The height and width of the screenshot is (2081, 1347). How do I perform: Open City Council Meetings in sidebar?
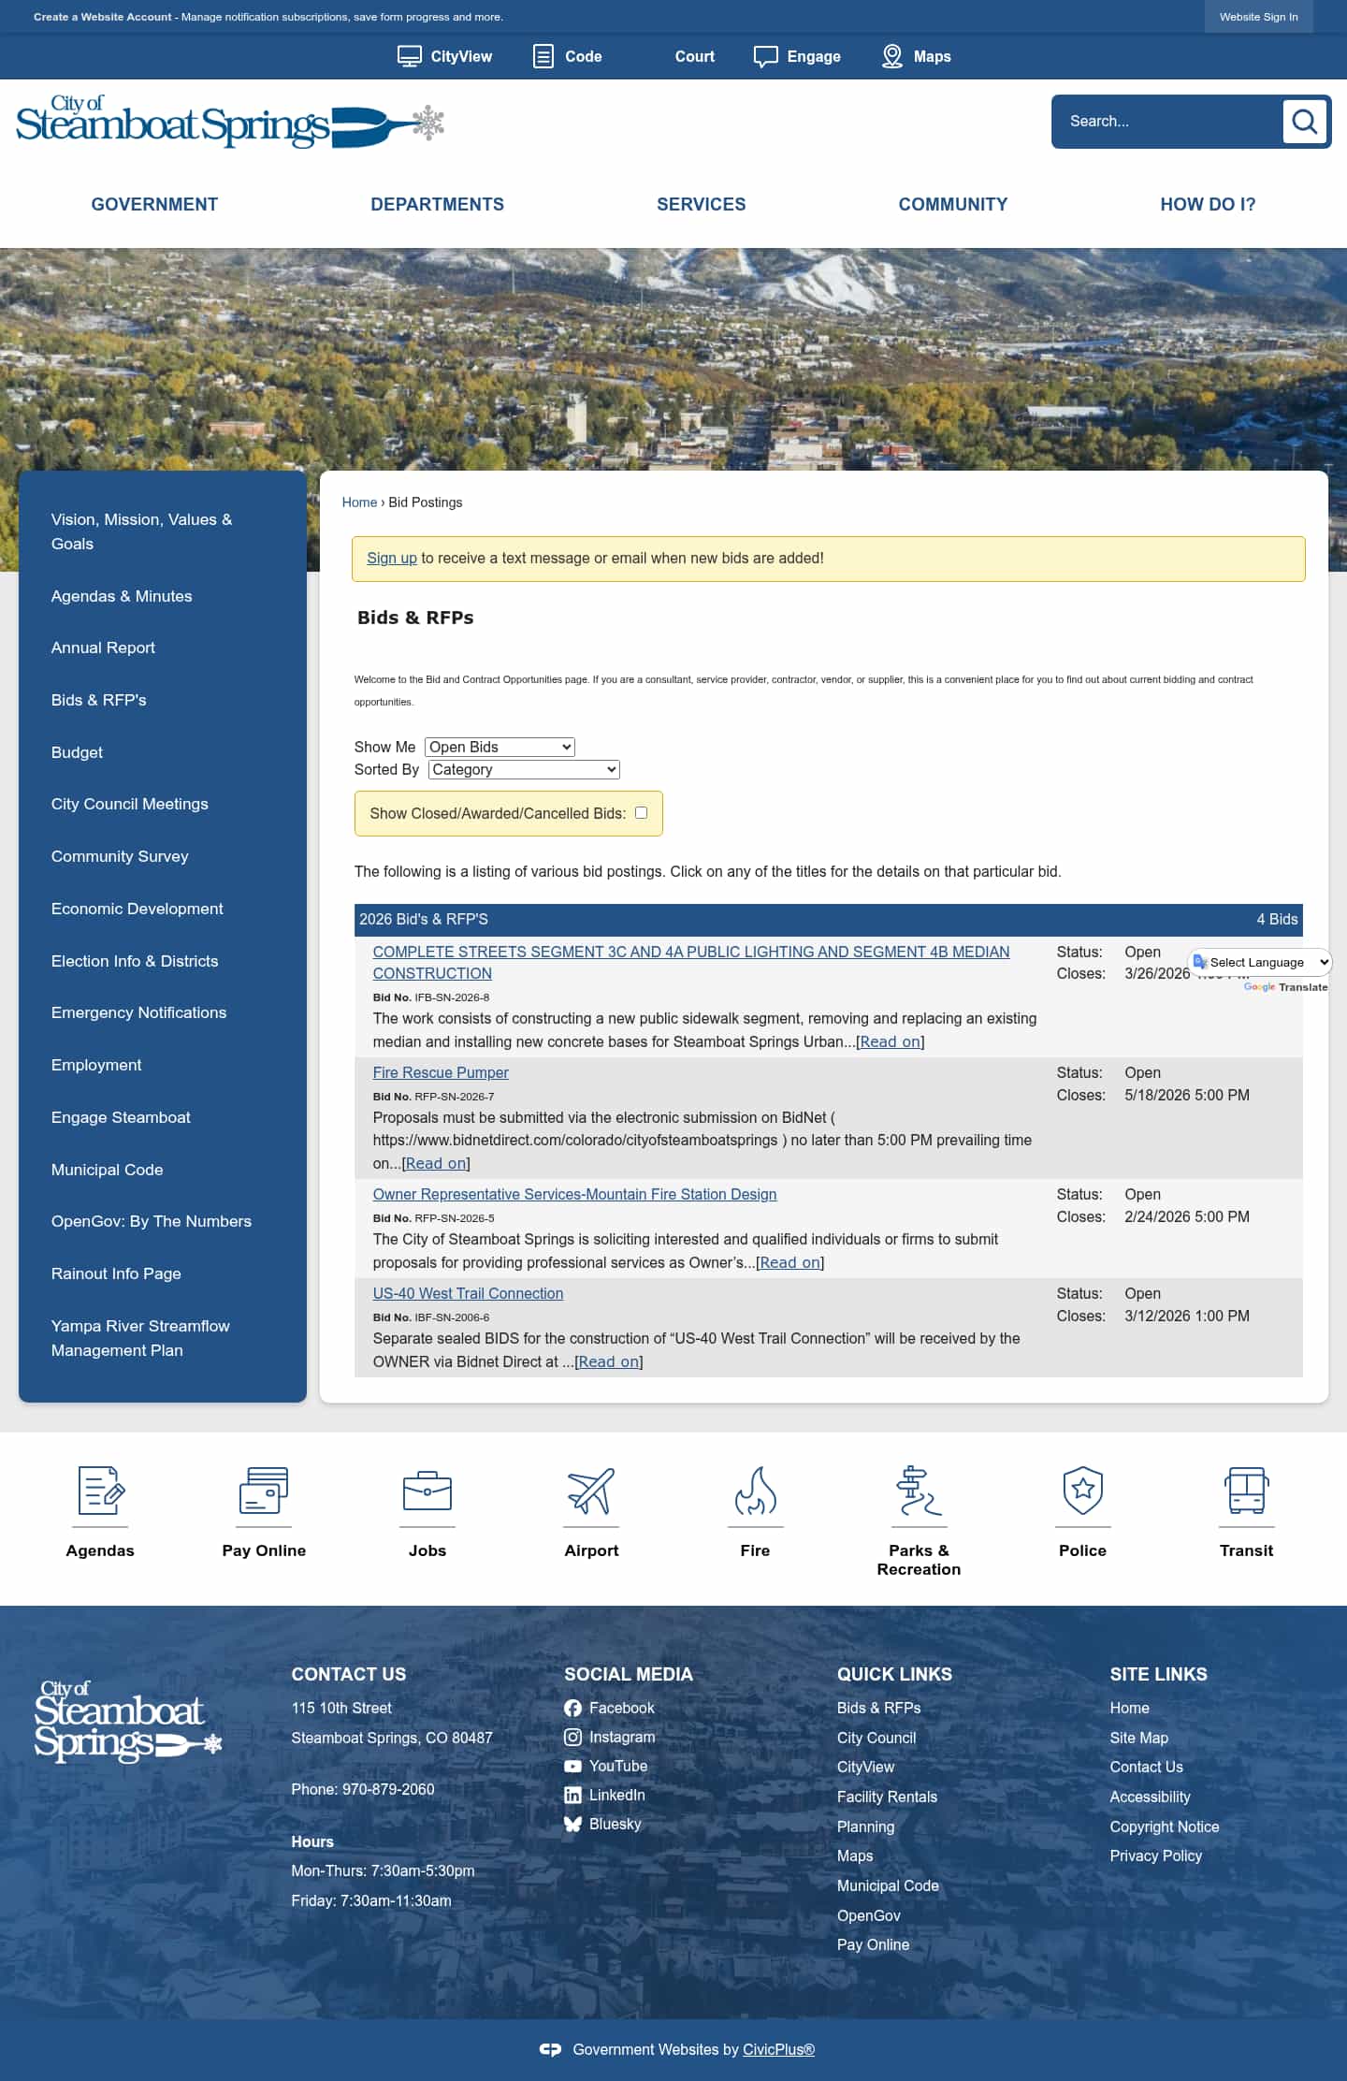tap(129, 804)
